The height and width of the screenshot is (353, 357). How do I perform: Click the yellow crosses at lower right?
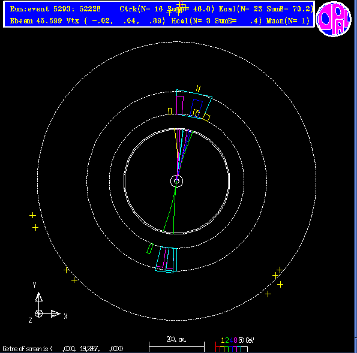coord(274,282)
